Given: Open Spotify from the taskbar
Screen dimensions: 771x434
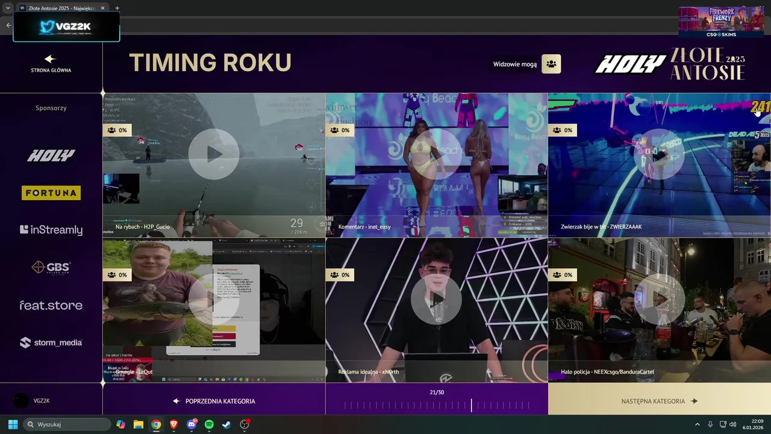Looking at the screenshot, I should click(x=209, y=424).
